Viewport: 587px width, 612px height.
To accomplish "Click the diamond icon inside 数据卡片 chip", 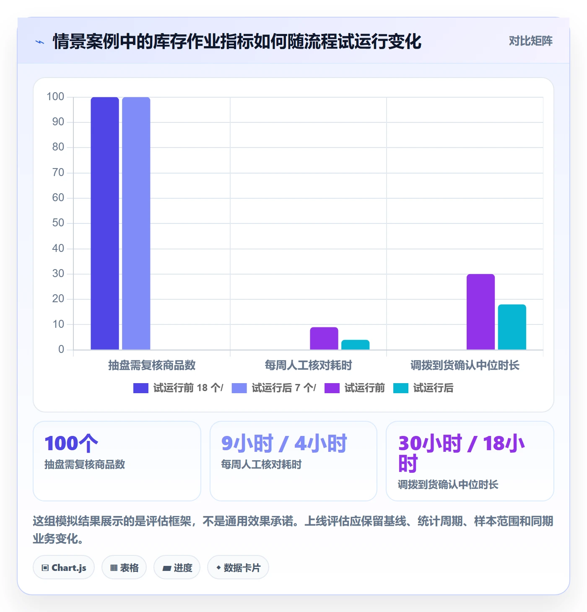I will tap(218, 568).
